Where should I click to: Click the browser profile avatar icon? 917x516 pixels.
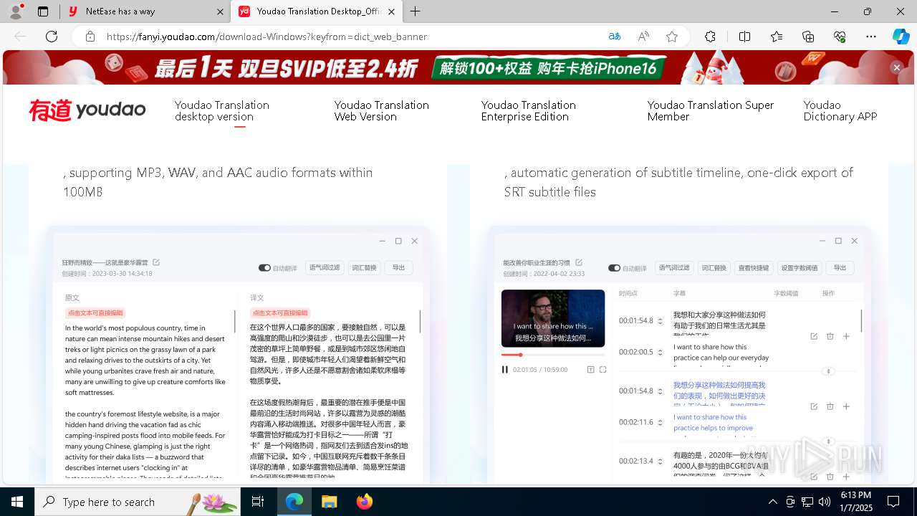(16, 11)
